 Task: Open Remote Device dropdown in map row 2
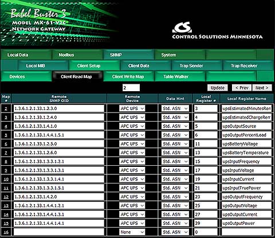pos(132,108)
